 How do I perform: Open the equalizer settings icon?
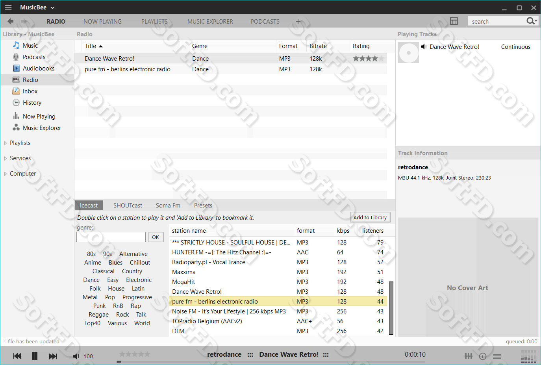coord(469,356)
